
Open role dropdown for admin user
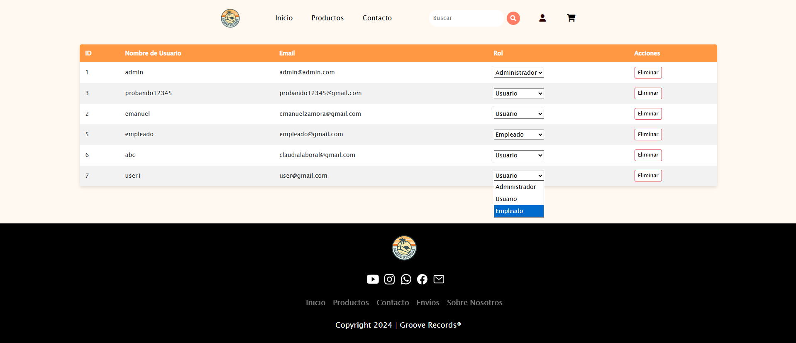(519, 73)
